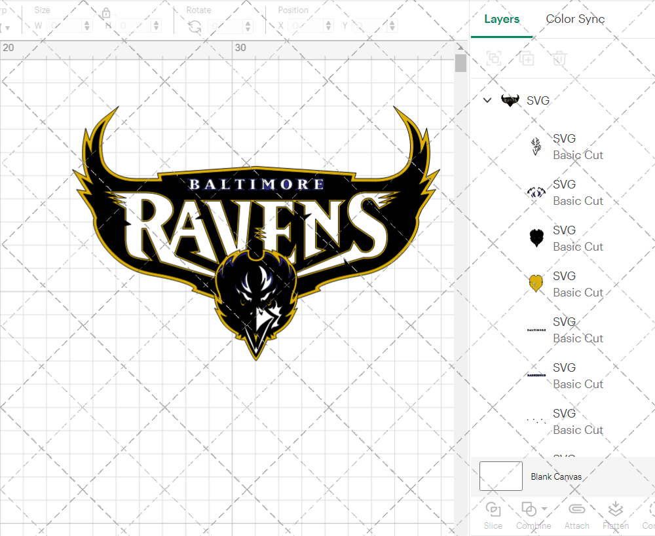Click the Position X input field
This screenshot has height=536, width=655.
306,26
